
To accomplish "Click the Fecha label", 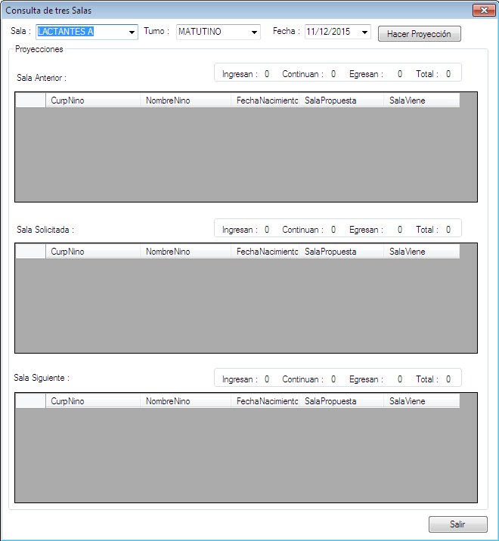I will [x=287, y=31].
